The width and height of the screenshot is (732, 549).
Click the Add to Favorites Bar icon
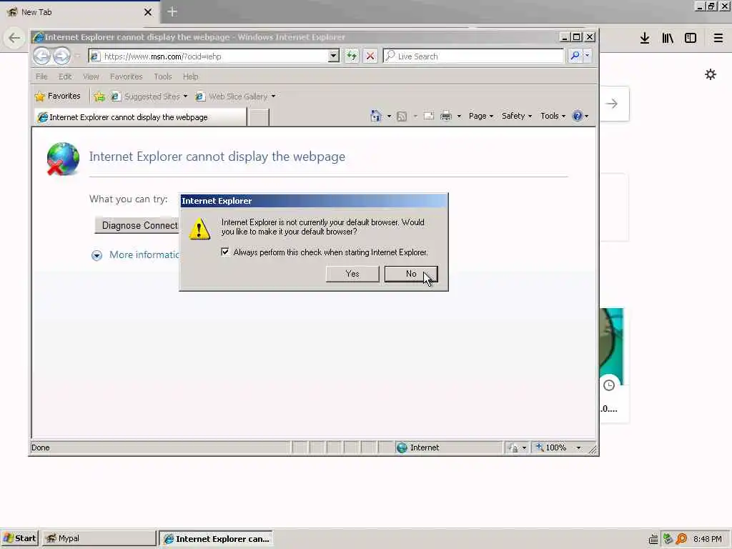tap(99, 97)
